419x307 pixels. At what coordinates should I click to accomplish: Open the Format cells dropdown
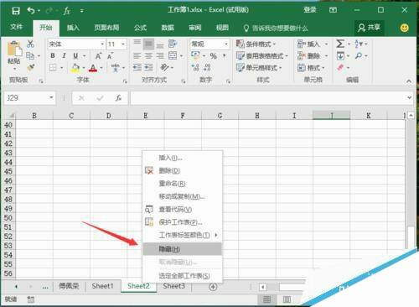click(311, 68)
